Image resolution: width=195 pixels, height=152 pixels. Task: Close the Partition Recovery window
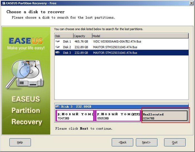(191, 3)
